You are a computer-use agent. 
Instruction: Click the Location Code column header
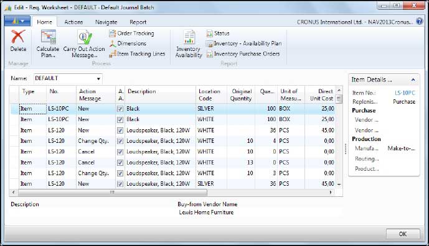coord(211,95)
